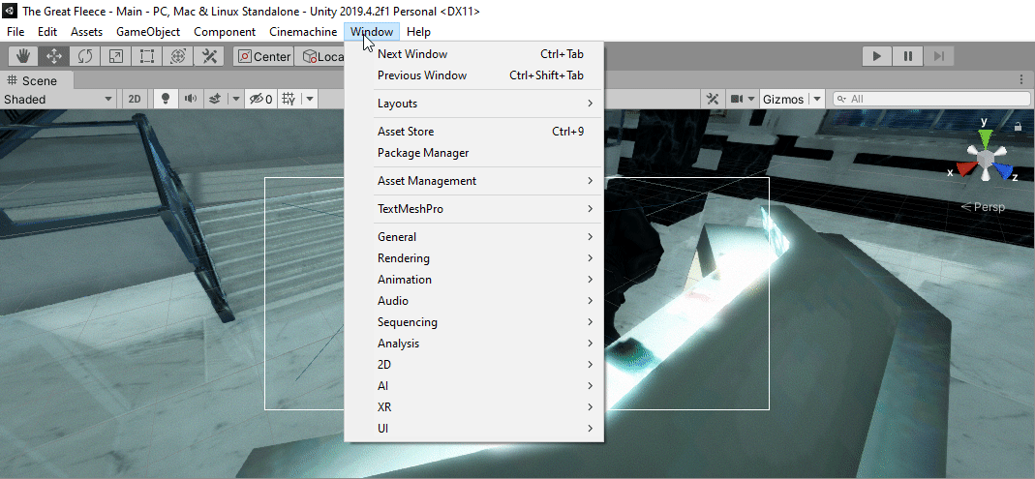Toggle scene effects layers icon
1035x479 pixels.
[215, 99]
